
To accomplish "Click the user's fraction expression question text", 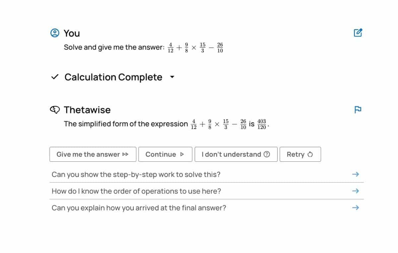I will pos(143,47).
